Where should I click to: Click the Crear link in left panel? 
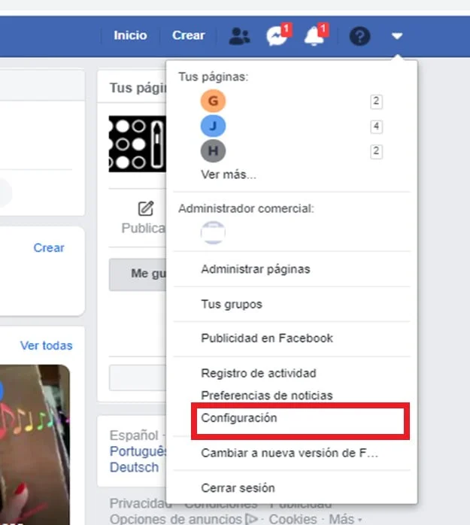(49, 247)
